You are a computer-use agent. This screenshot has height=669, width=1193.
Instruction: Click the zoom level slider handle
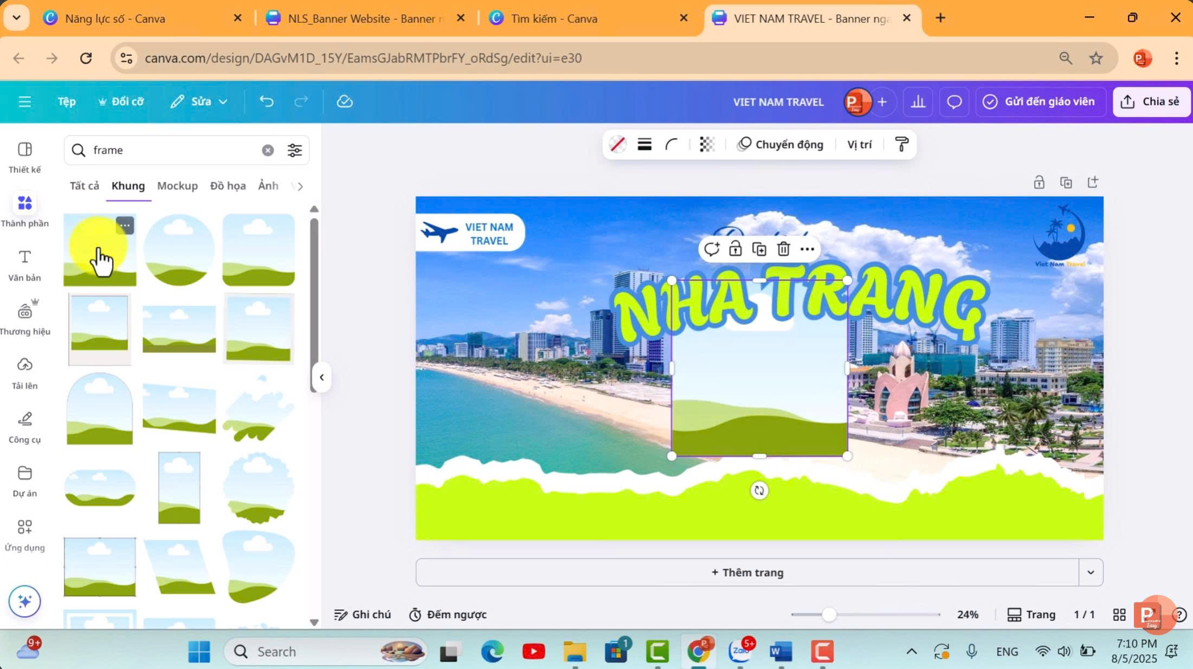829,614
